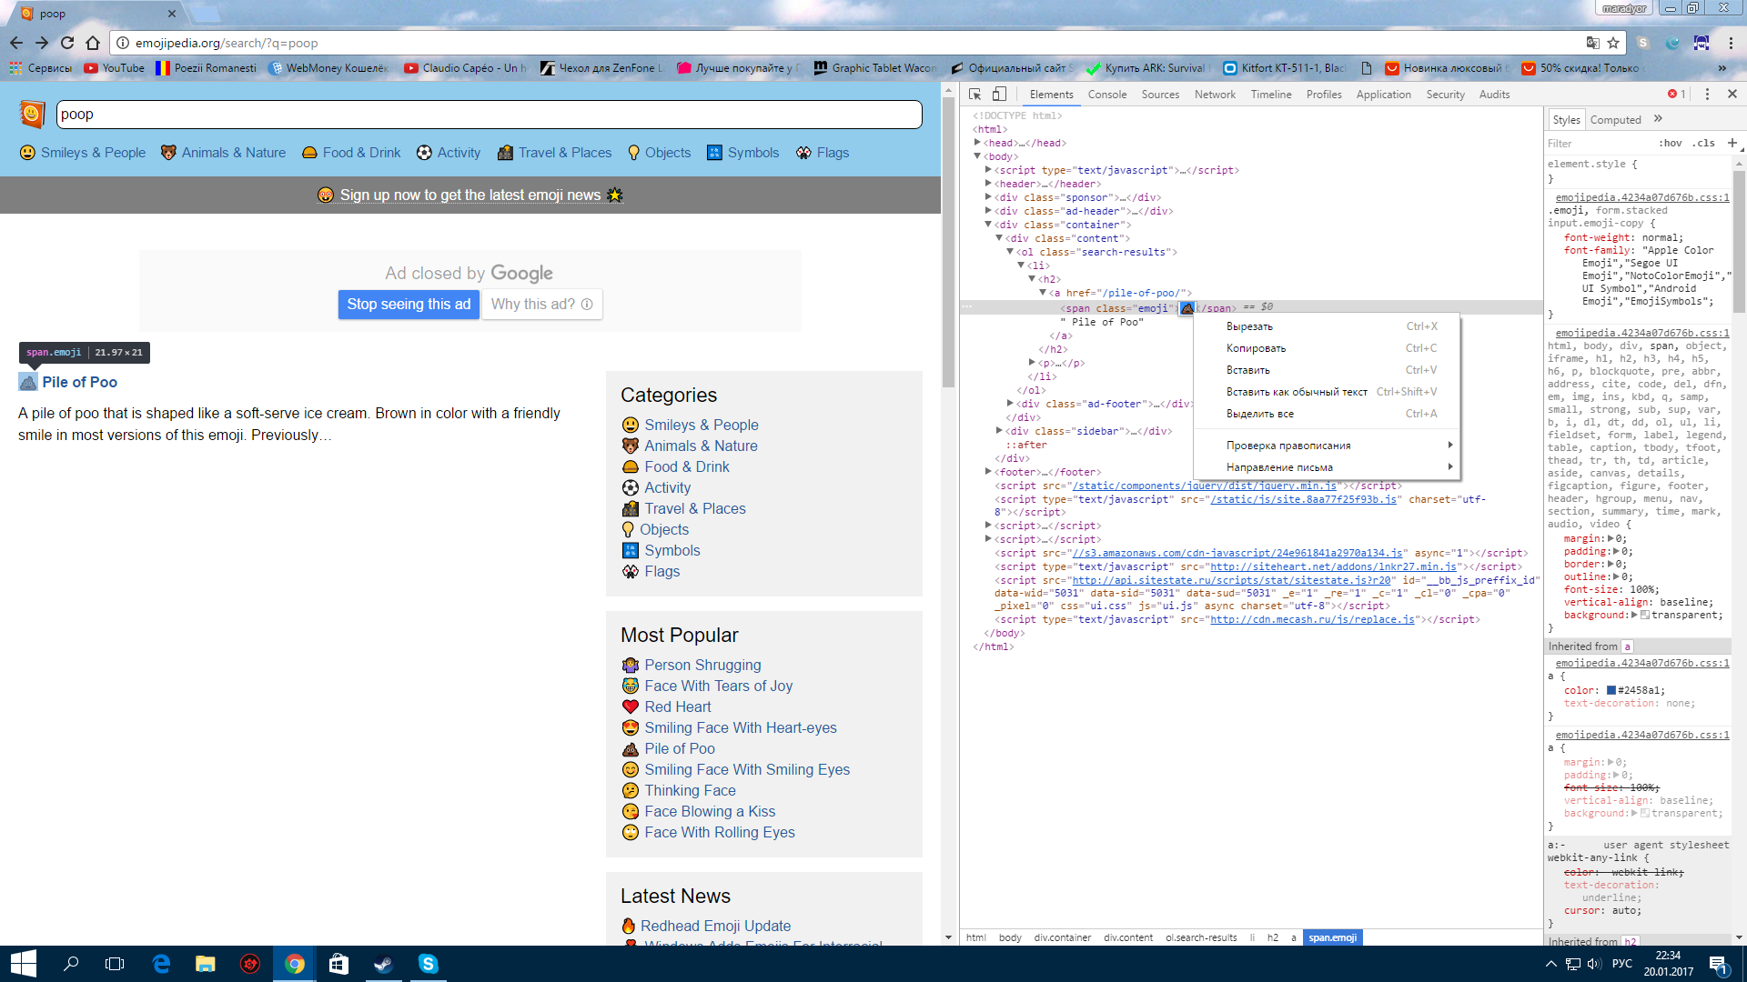
Task: Choose Вырезать from the context menu
Action: click(x=1327, y=326)
